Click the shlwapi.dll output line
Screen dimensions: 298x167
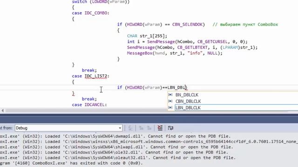[116, 147]
